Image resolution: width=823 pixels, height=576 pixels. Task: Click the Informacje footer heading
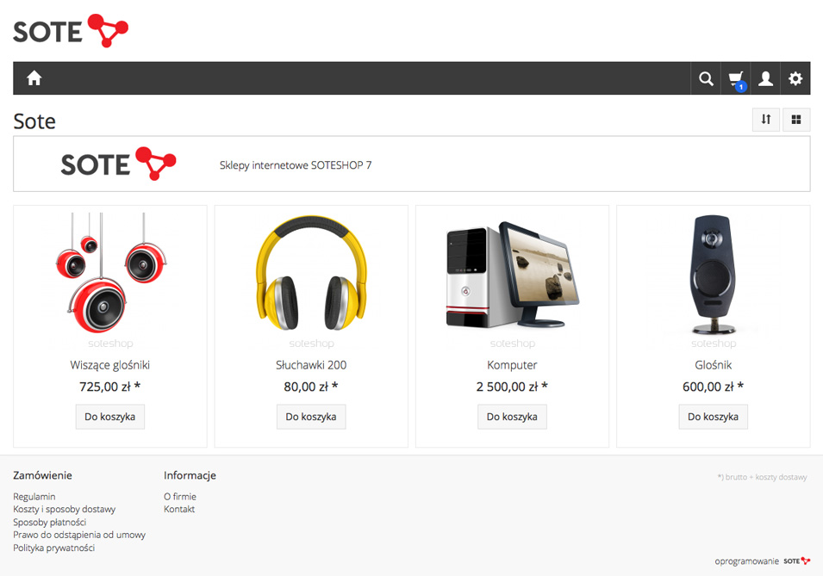pos(190,475)
